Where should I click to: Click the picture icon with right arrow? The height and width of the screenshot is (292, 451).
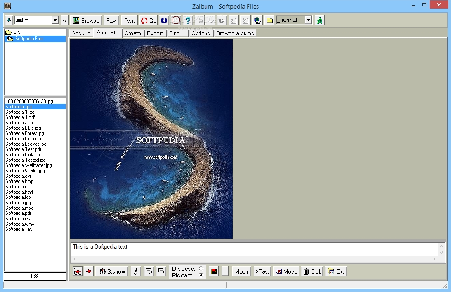161,271
